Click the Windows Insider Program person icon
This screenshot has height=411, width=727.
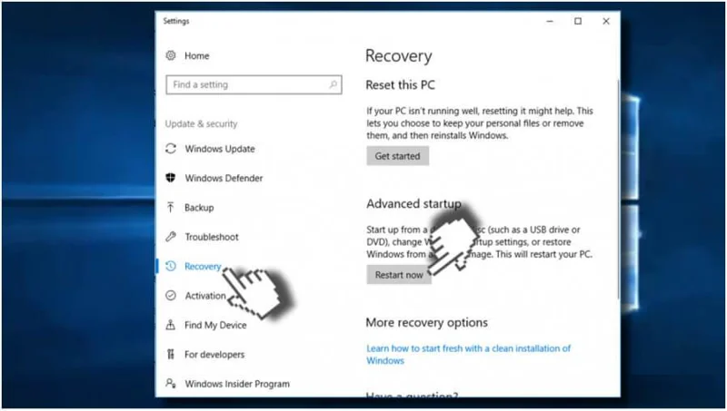[171, 384]
